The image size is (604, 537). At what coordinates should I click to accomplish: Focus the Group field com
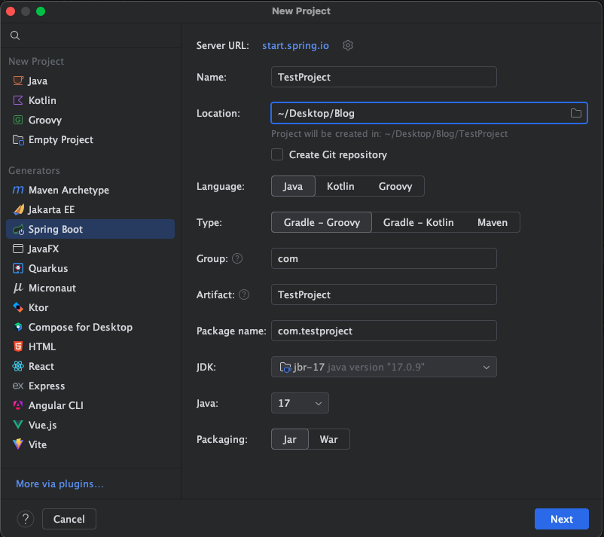[x=383, y=258]
